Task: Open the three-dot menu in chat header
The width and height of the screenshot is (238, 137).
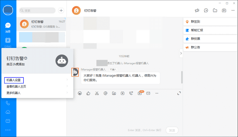Action: point(233,10)
